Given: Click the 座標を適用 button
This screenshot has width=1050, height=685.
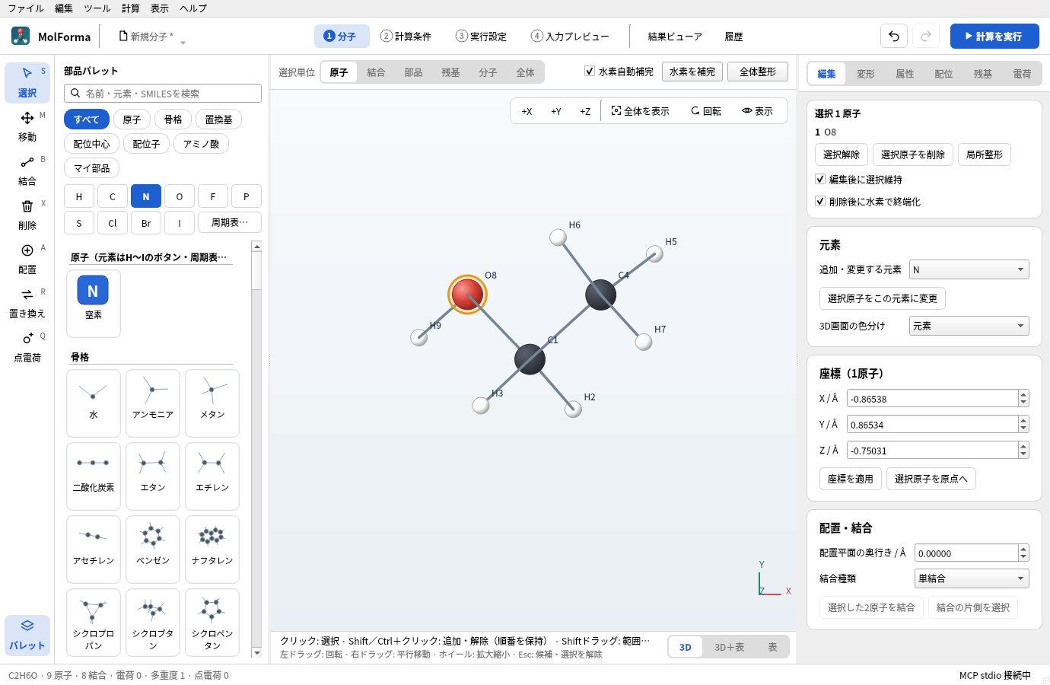Looking at the screenshot, I should tap(851, 479).
